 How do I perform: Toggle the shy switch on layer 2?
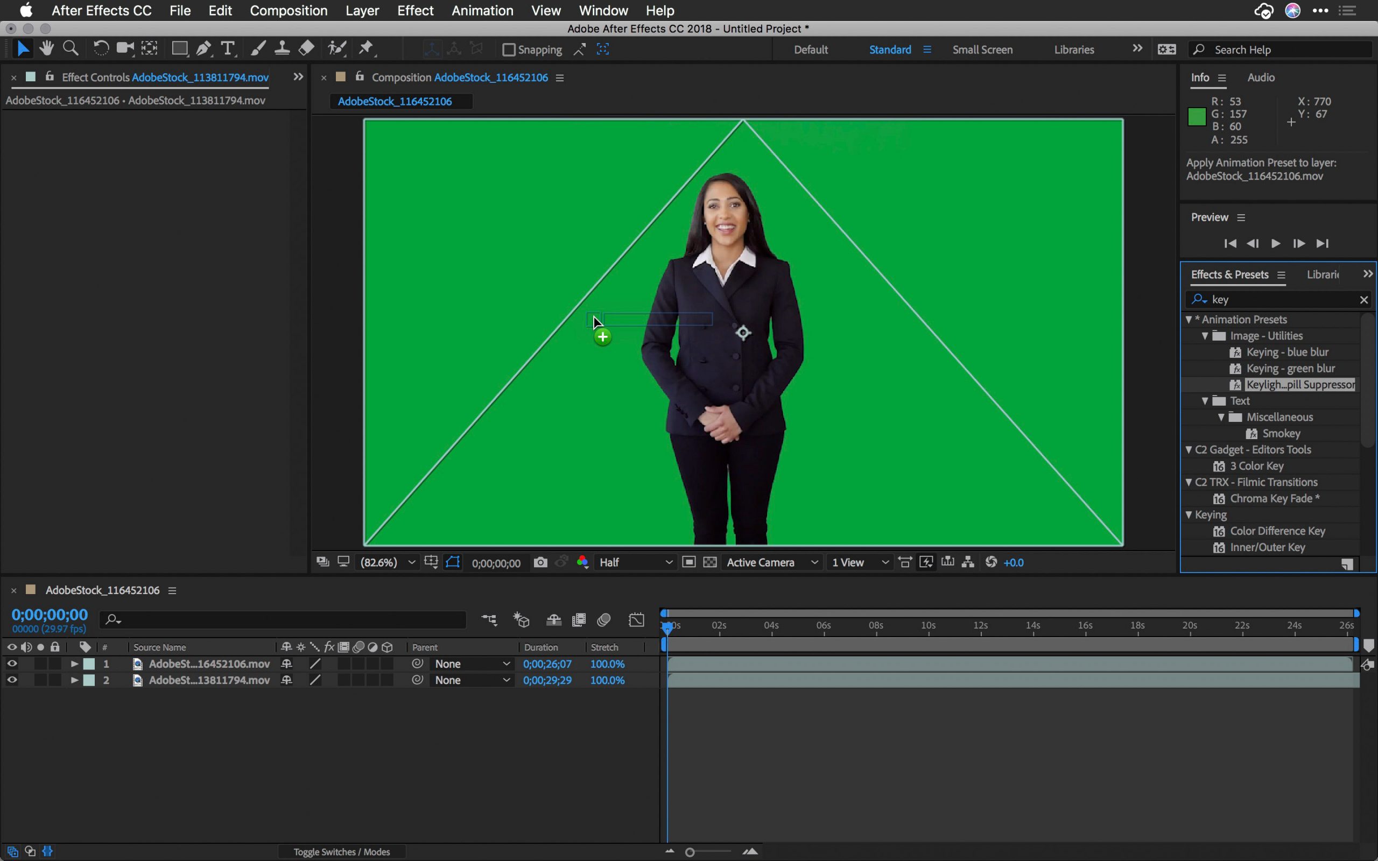tap(286, 680)
